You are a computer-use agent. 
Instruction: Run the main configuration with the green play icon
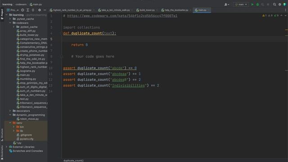tap(252, 4)
